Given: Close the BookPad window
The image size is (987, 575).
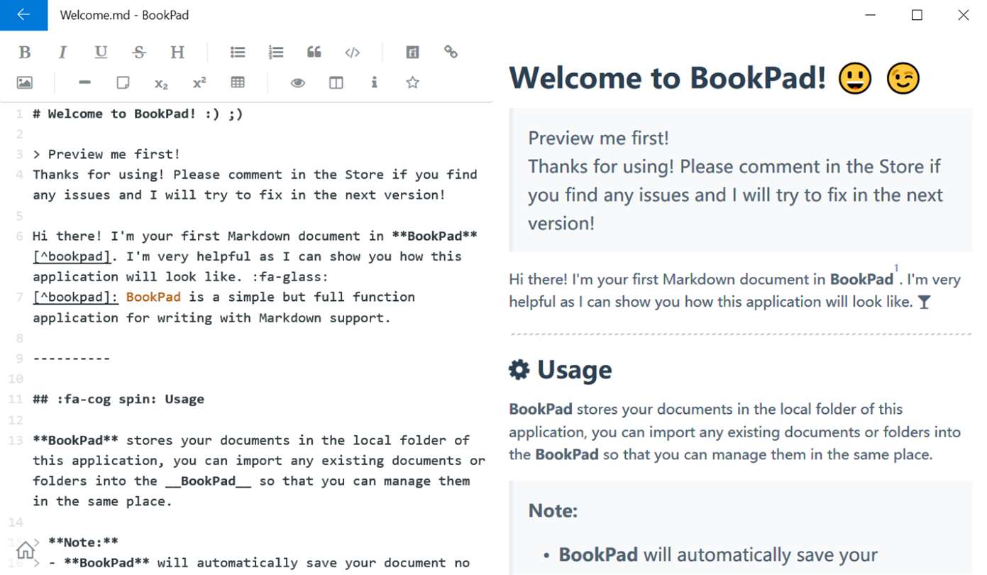Looking at the screenshot, I should point(964,15).
